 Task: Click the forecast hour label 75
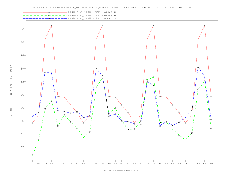pyautogui.click(x=192, y=163)
